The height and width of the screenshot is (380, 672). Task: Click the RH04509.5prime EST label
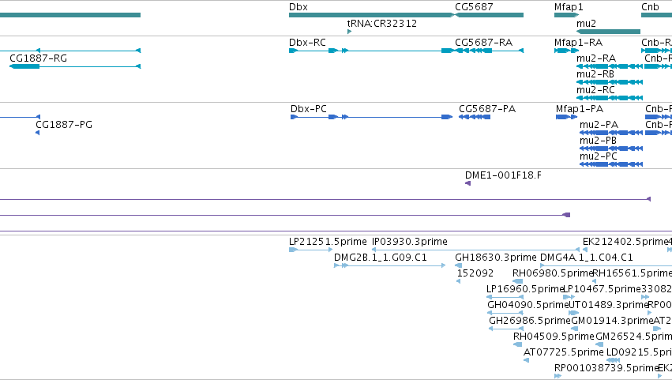[554, 337]
